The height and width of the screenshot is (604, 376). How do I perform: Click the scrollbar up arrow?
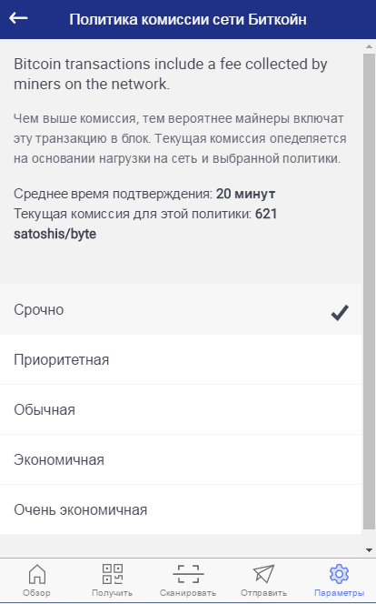[x=369, y=46]
